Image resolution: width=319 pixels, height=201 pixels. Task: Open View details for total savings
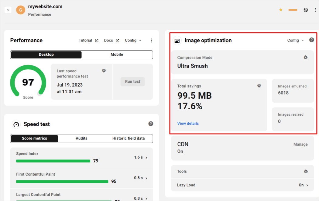click(188, 123)
